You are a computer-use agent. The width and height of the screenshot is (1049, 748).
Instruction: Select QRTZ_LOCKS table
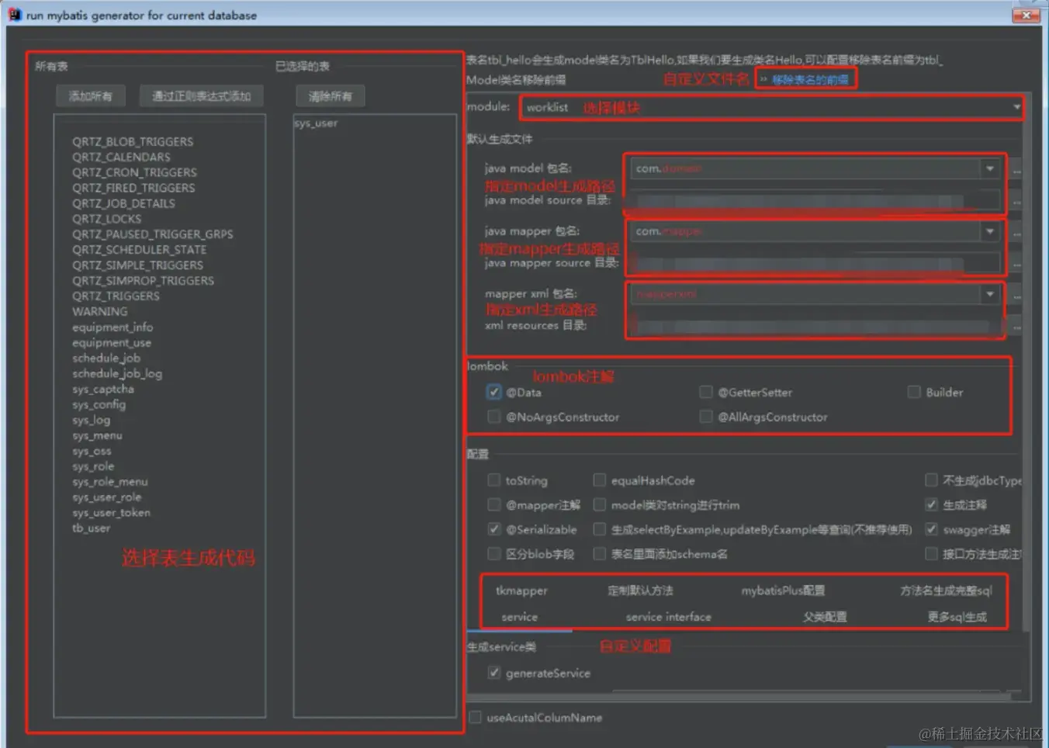click(x=106, y=219)
